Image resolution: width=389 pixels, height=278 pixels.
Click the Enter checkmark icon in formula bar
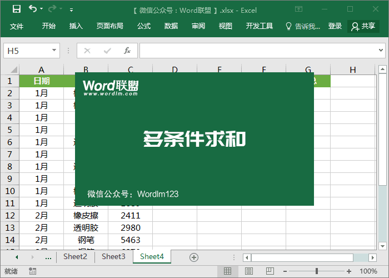click(107, 51)
